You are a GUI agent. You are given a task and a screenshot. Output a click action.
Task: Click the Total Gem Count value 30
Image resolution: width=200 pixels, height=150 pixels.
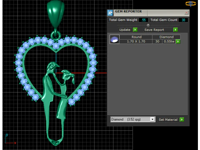[x=183, y=20]
